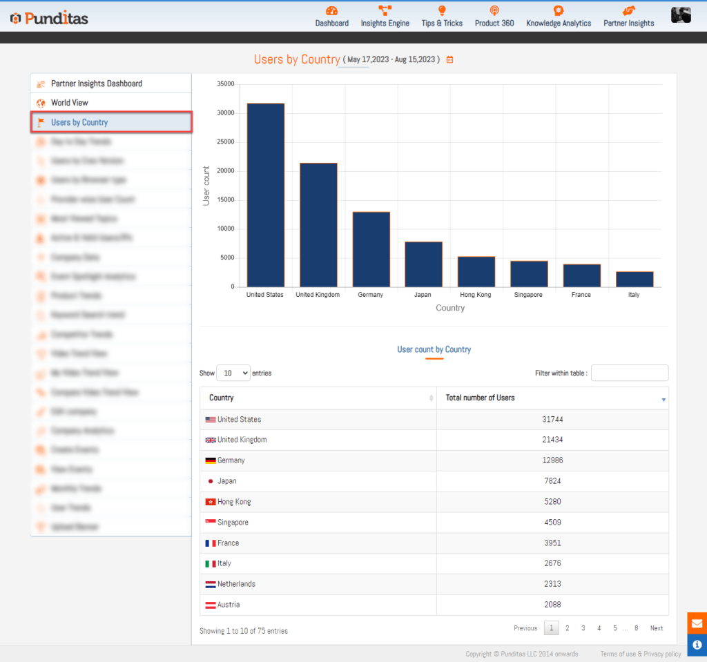Open the Dashboard gauge icon
The image size is (707, 662).
coord(331,11)
